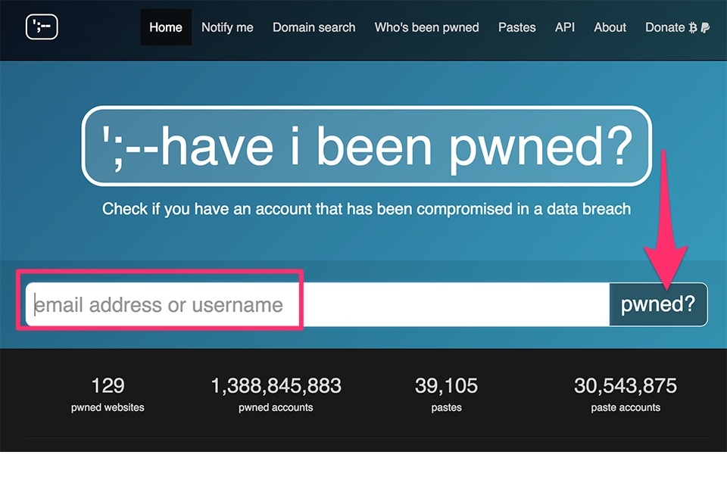Click the "Check if you have an account" tagline
The width and height of the screenshot is (727, 483).
[x=367, y=208]
